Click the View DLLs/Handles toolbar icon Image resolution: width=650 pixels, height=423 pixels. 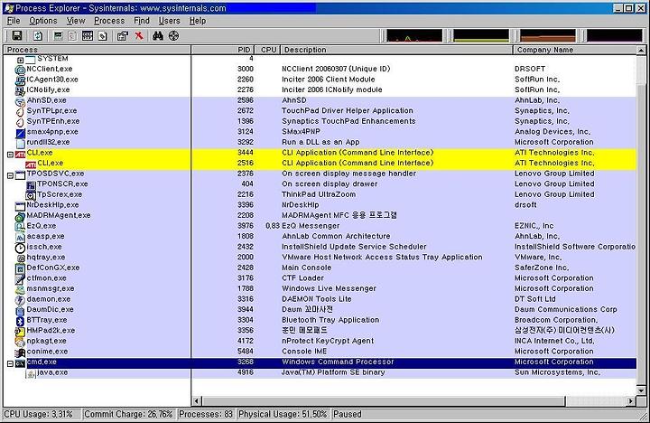pos(102,35)
